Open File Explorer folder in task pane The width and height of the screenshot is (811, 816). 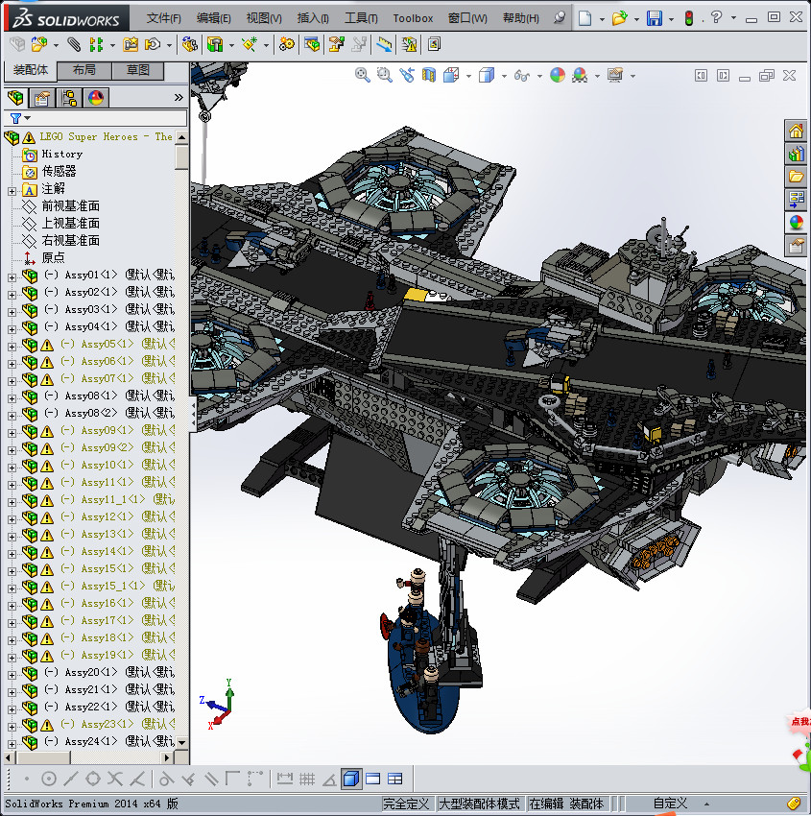click(x=796, y=177)
